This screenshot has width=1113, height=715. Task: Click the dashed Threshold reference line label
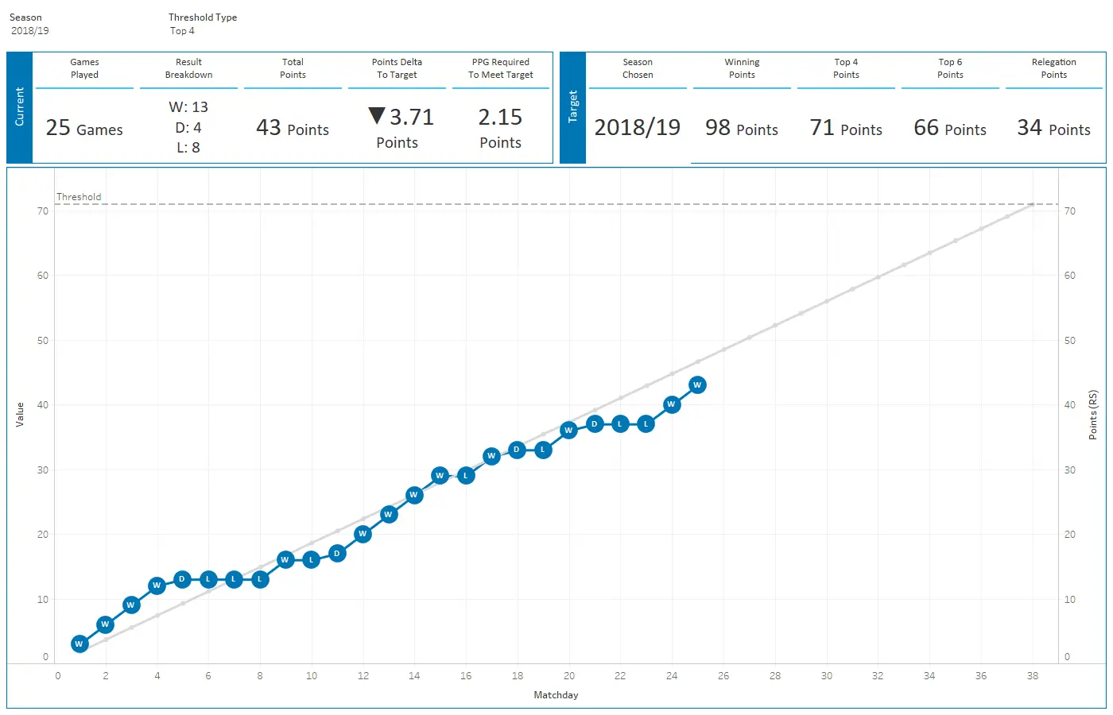click(79, 197)
